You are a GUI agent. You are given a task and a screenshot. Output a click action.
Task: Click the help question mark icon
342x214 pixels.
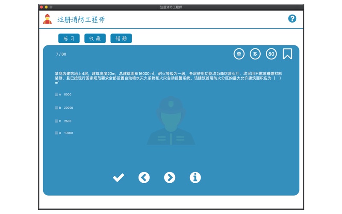point(292,19)
